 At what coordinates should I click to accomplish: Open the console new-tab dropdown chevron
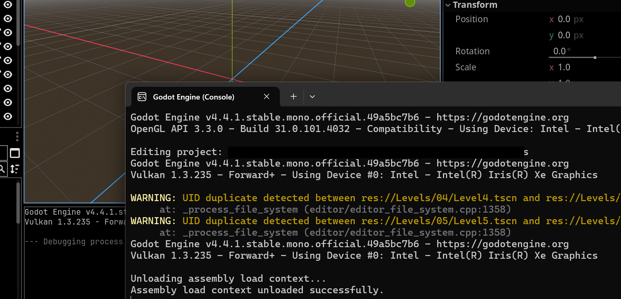coord(312,97)
